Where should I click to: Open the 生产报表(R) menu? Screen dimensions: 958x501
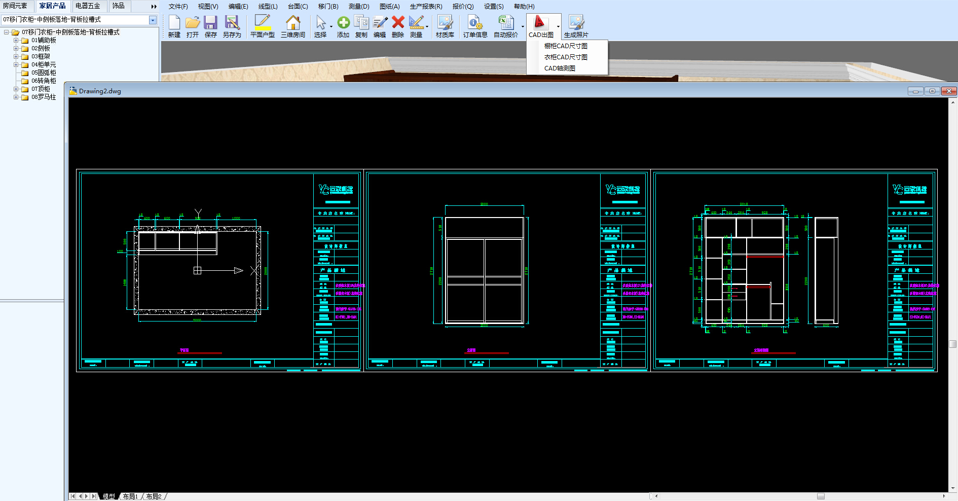[426, 7]
